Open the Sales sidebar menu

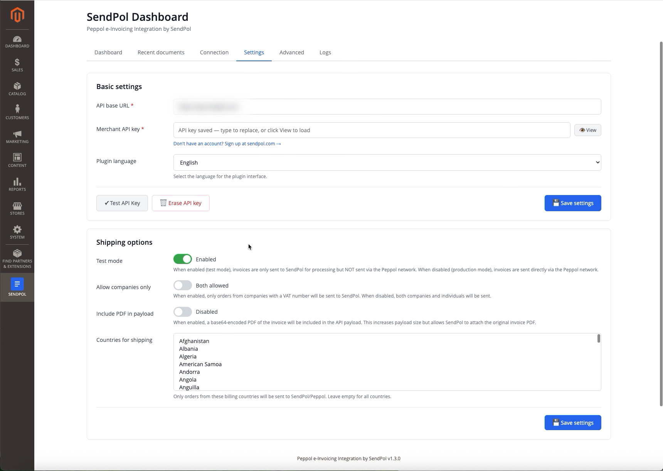click(17, 65)
